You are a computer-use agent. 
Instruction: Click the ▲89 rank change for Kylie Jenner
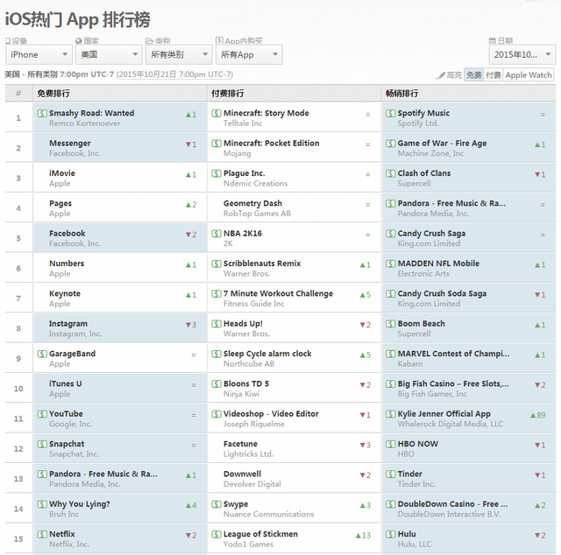537,415
